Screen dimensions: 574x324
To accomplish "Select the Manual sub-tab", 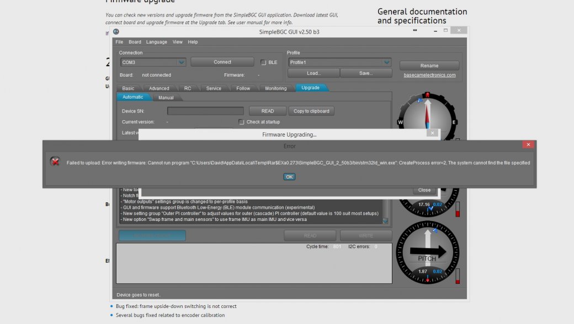I will pyautogui.click(x=166, y=98).
